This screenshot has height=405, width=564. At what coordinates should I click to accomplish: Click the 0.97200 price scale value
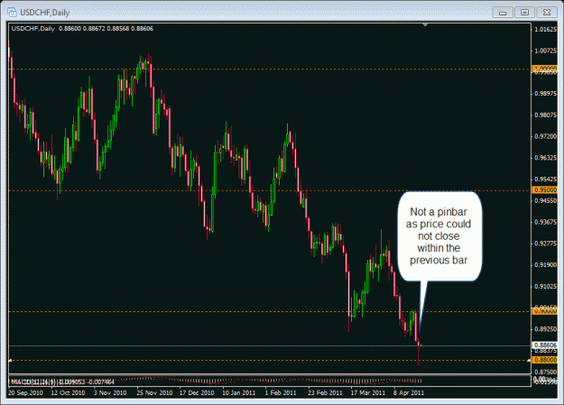tap(545, 136)
